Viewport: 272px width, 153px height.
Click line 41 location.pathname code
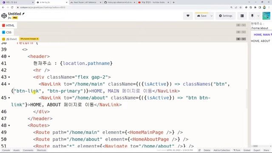pos(86,63)
